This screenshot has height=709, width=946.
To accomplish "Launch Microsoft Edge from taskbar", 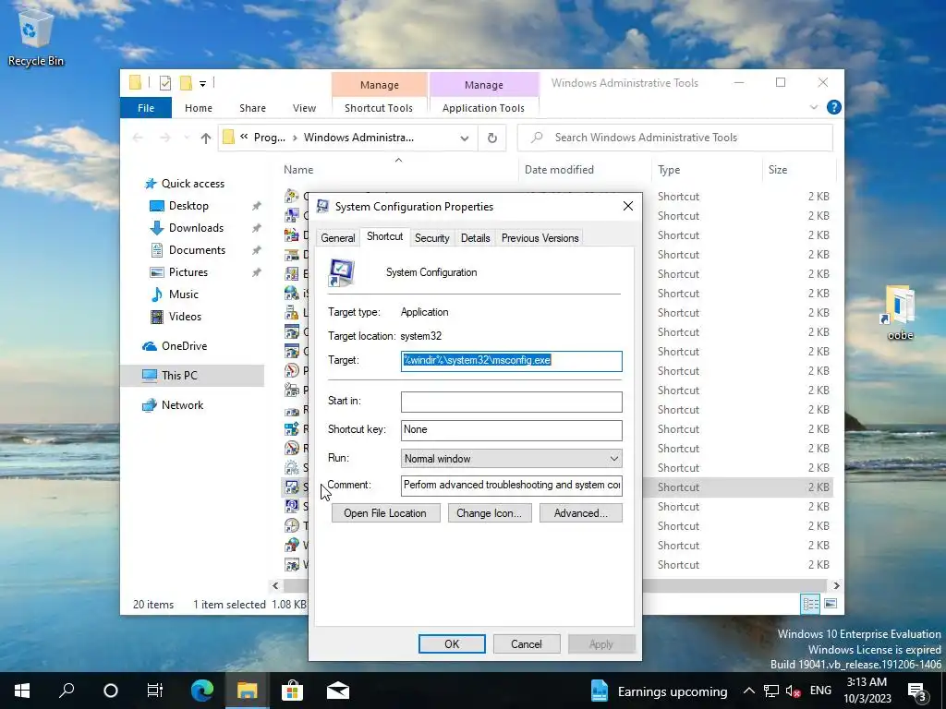I will point(202,691).
